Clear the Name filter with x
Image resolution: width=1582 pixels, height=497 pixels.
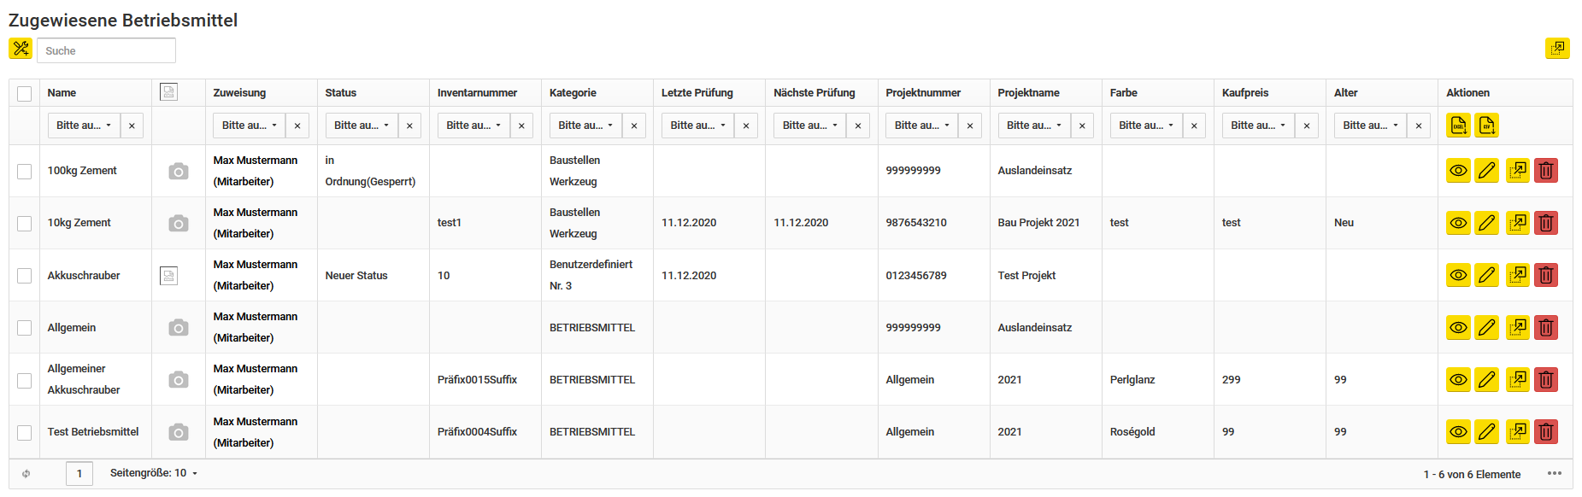pos(132,126)
